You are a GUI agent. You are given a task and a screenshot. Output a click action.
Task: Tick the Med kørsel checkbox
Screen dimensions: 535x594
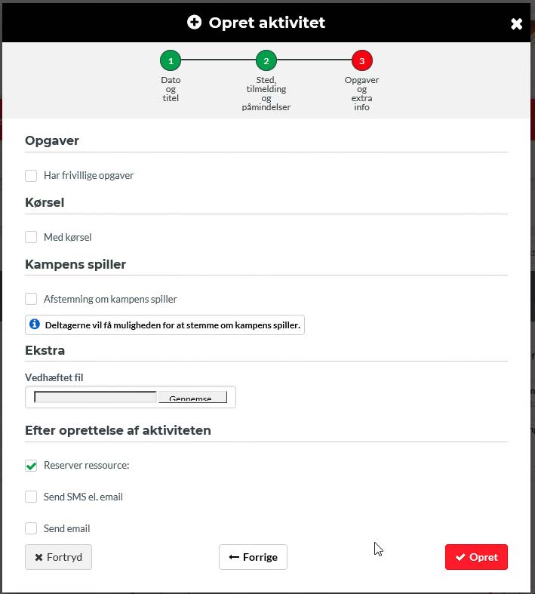[31, 237]
